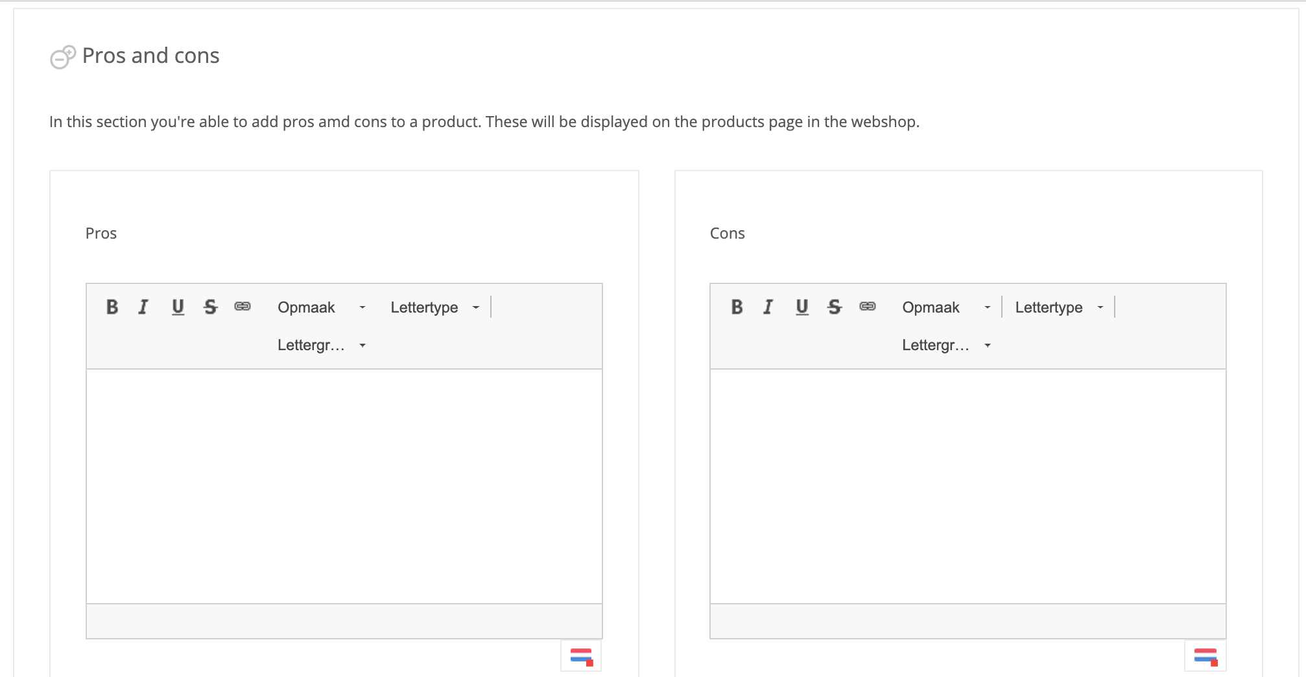Underline text in the Pros editor

(178, 307)
